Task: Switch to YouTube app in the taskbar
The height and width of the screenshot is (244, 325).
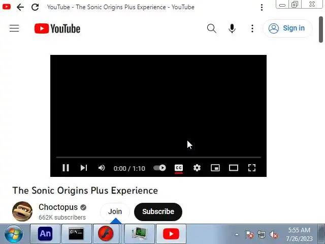Action: (x=171, y=234)
